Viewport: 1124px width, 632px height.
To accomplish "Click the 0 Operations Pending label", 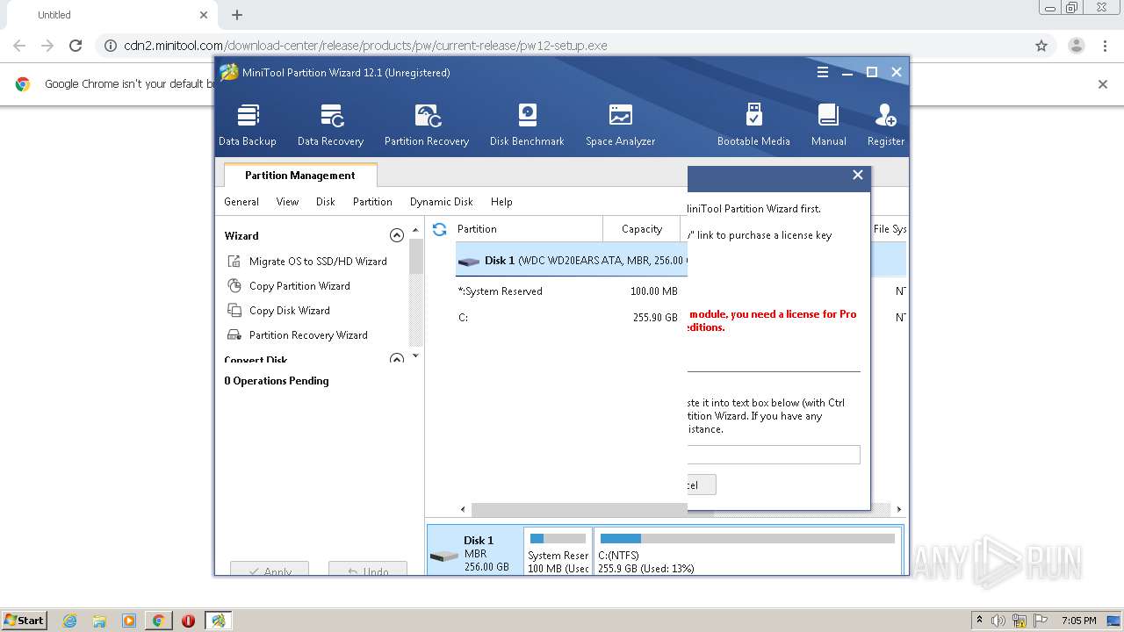I will [x=277, y=381].
